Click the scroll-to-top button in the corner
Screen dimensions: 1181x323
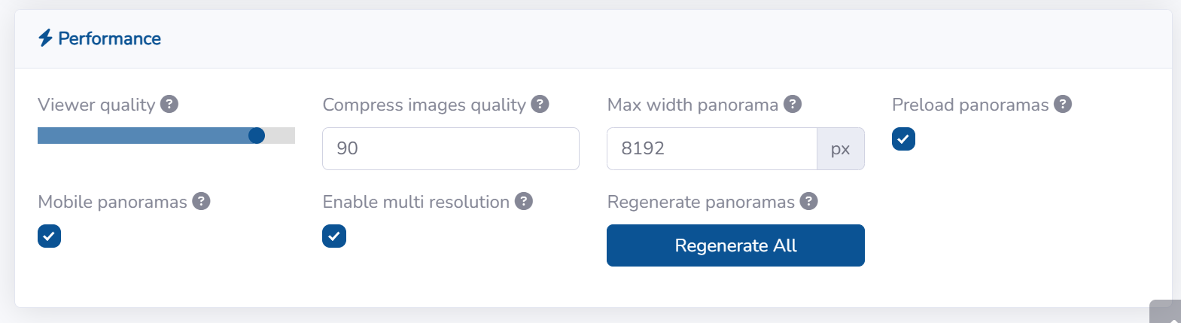click(1167, 313)
